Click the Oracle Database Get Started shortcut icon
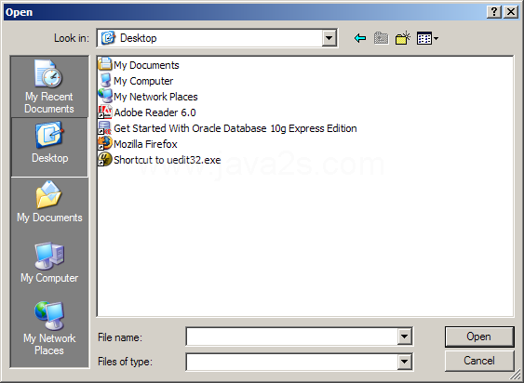This screenshot has height=383, width=524. click(105, 128)
